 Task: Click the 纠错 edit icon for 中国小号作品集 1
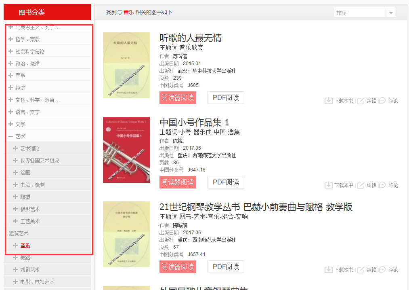tap(361, 185)
